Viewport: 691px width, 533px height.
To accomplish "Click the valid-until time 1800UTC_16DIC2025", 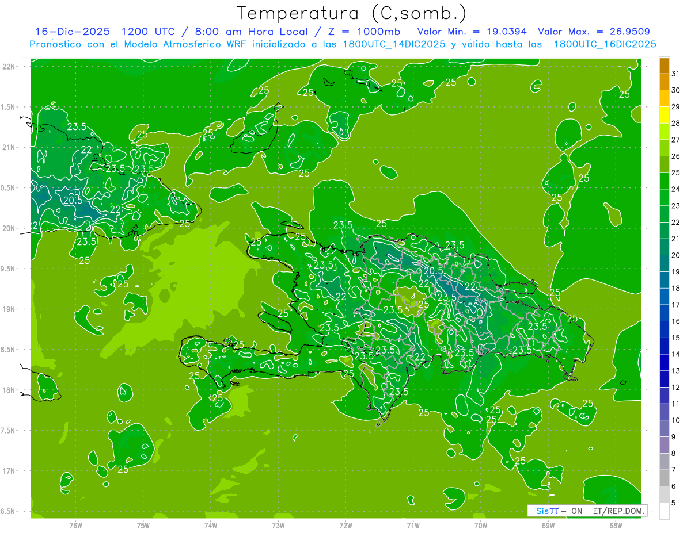I will [x=605, y=44].
